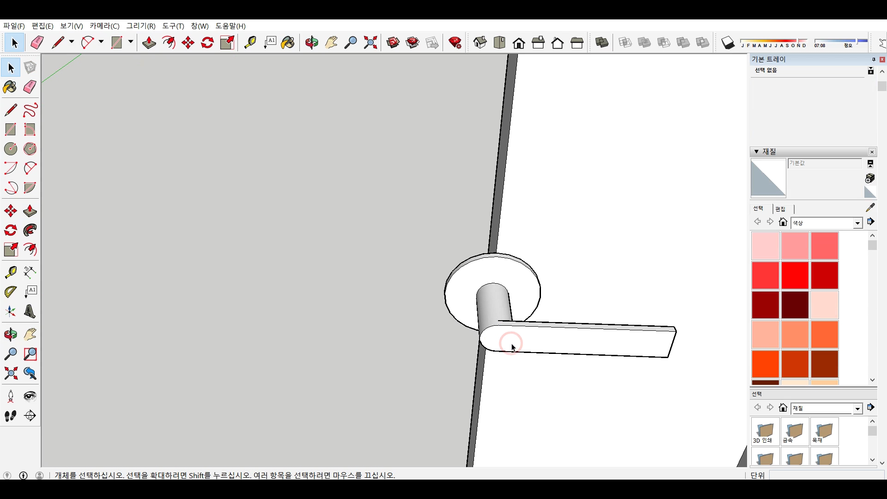Click the material name 기본값 field

coord(824,163)
